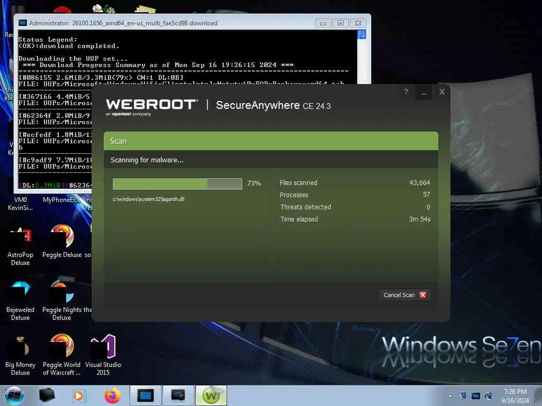This screenshot has width=542, height=406.
Task: Close the Administrator command prompt window
Action: pos(358,23)
